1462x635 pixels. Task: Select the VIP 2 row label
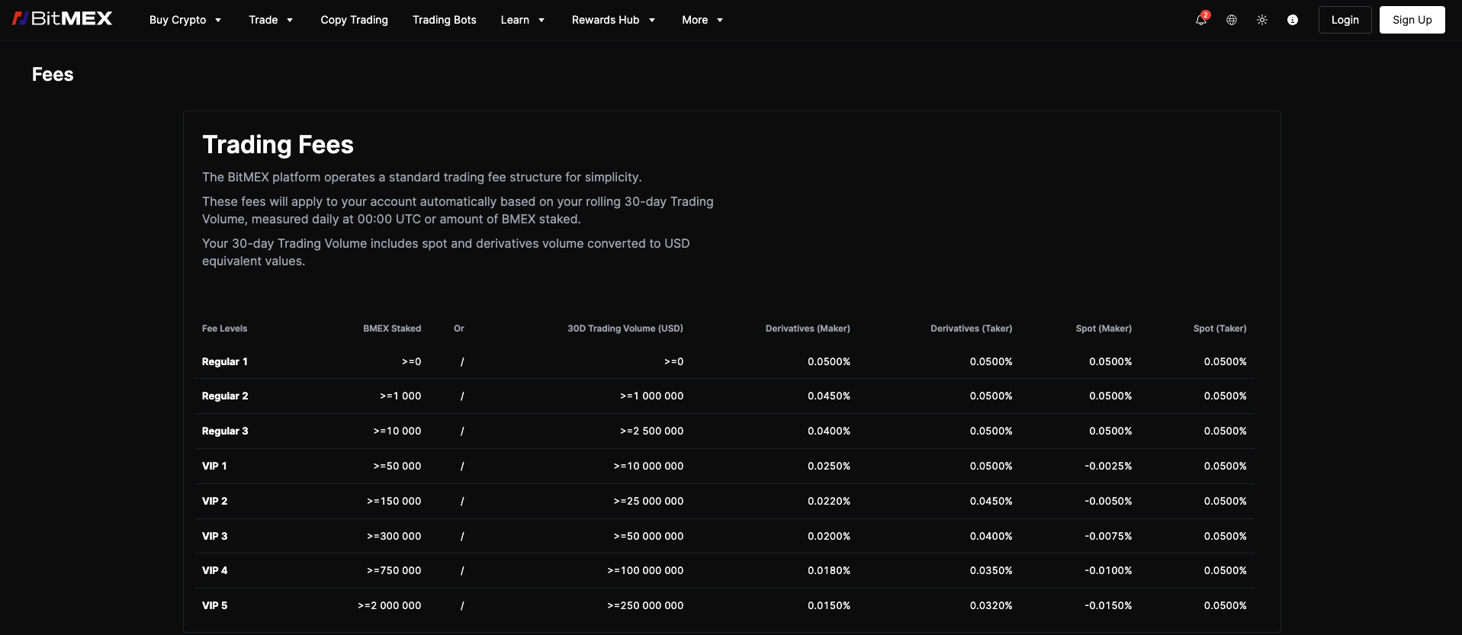pos(214,501)
